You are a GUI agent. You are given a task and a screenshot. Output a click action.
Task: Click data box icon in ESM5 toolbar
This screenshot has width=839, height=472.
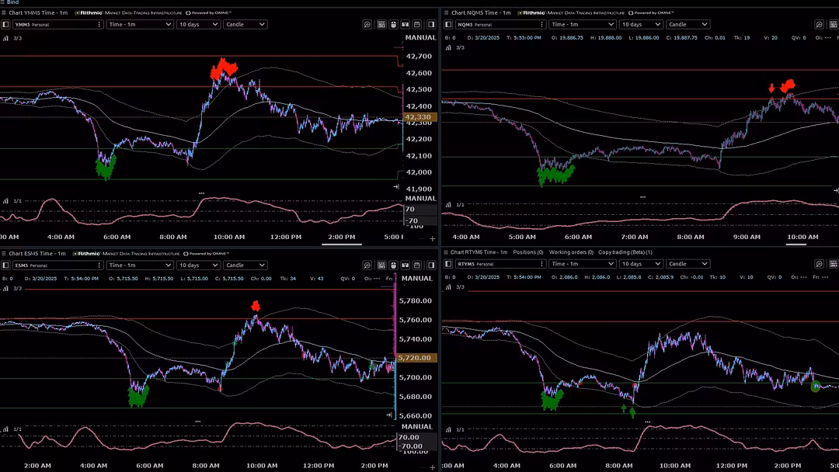pos(381,265)
